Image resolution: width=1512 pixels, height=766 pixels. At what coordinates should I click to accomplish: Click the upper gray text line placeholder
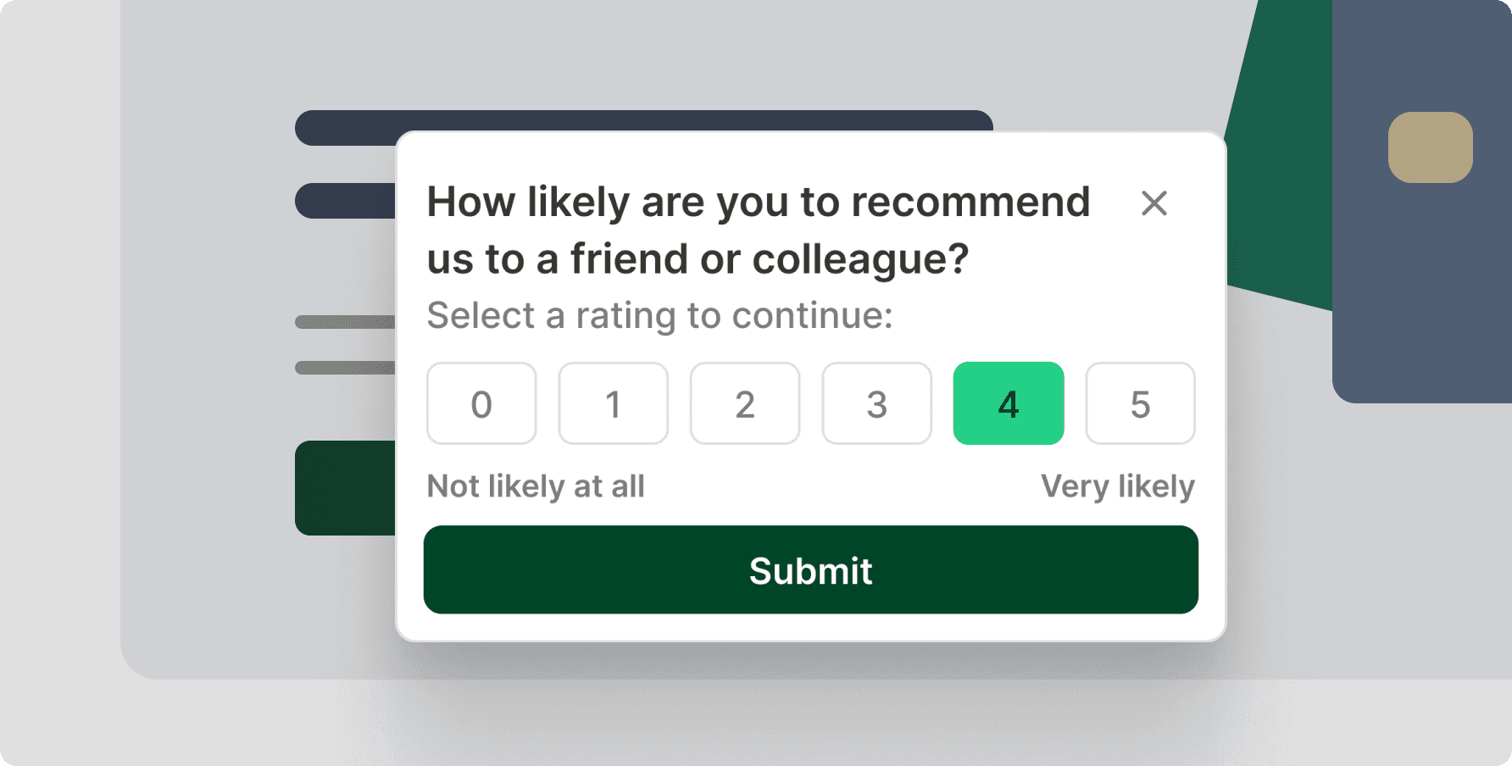click(x=345, y=322)
